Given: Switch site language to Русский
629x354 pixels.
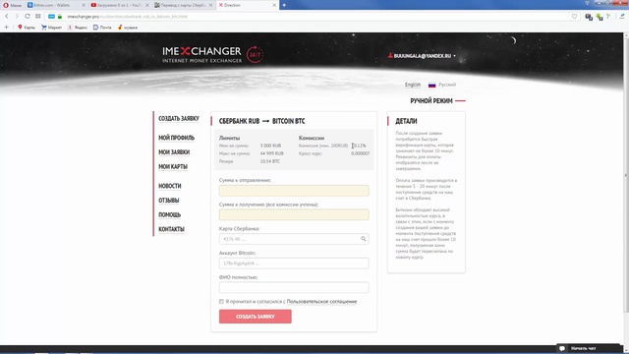Looking at the screenshot, I should pos(442,85).
